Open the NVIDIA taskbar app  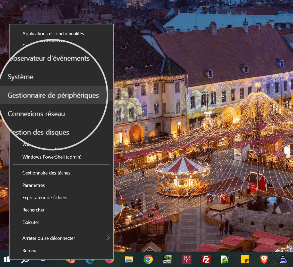[168, 259]
